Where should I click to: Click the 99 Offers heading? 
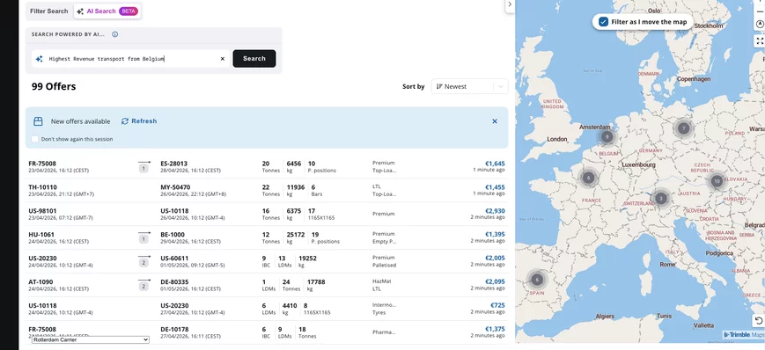tap(54, 87)
